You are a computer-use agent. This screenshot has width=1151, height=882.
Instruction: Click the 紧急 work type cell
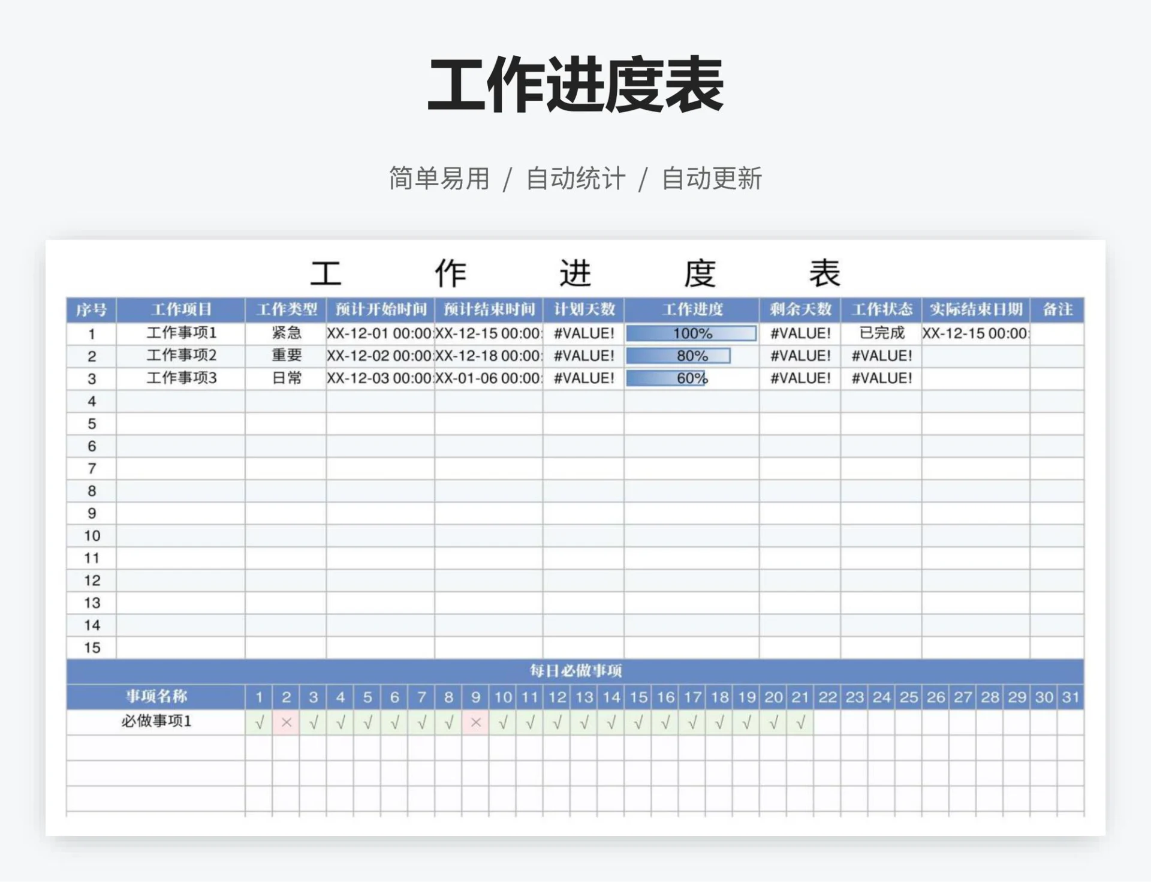[286, 334]
